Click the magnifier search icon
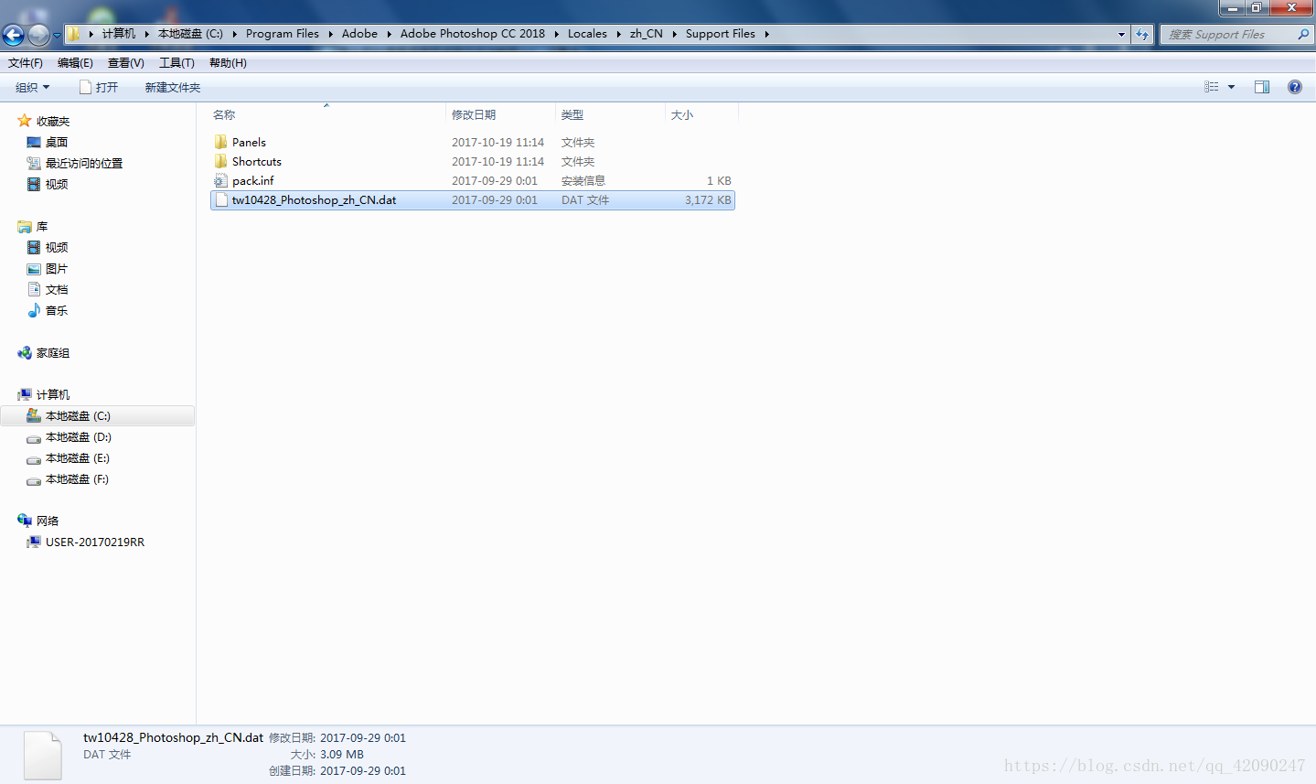 (1303, 34)
